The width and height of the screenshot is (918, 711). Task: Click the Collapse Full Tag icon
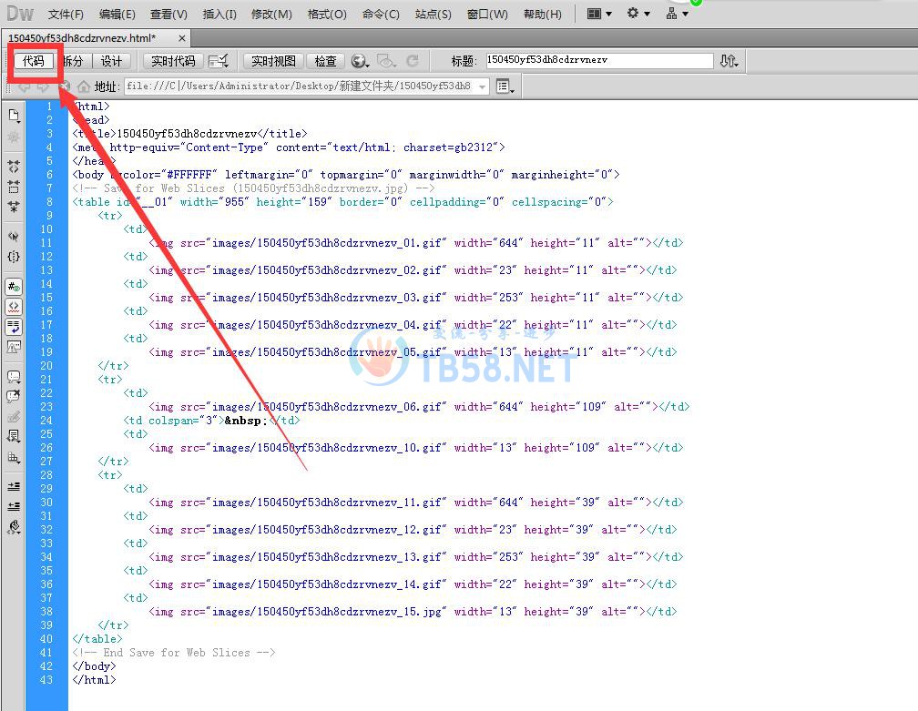tap(14, 167)
